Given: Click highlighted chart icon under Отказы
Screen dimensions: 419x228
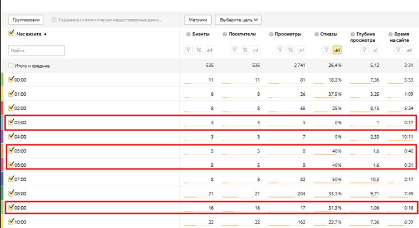Looking at the screenshot, I should click(337, 50).
